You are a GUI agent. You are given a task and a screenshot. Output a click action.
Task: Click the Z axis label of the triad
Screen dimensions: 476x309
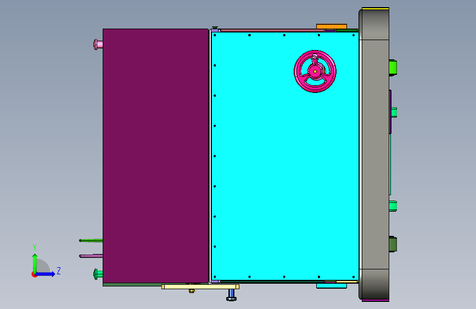(59, 271)
